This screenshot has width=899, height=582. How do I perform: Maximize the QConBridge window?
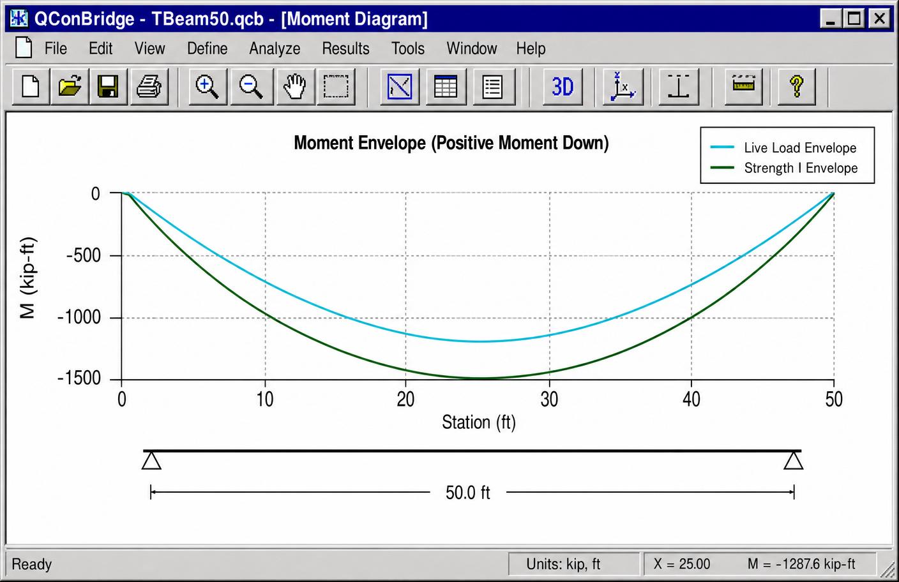(854, 19)
